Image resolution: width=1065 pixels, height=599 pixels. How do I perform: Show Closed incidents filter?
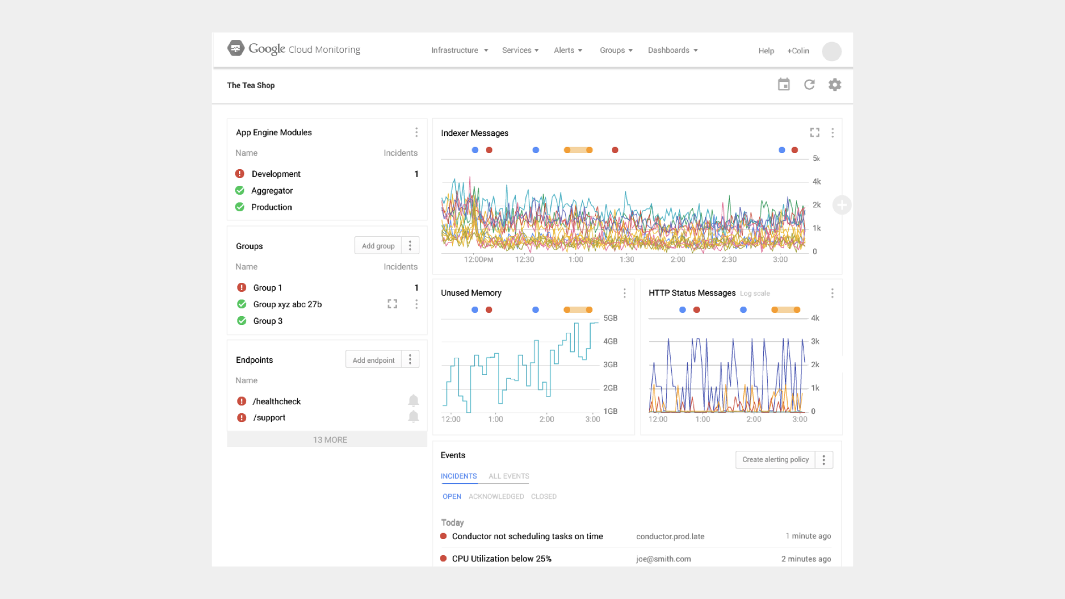[544, 496]
